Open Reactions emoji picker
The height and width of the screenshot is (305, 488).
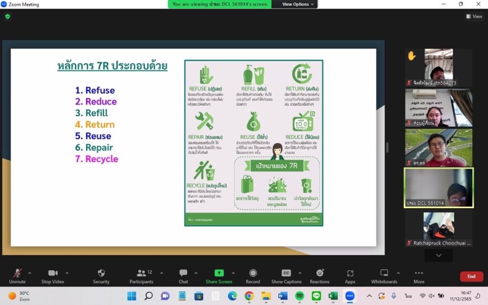[319, 275]
